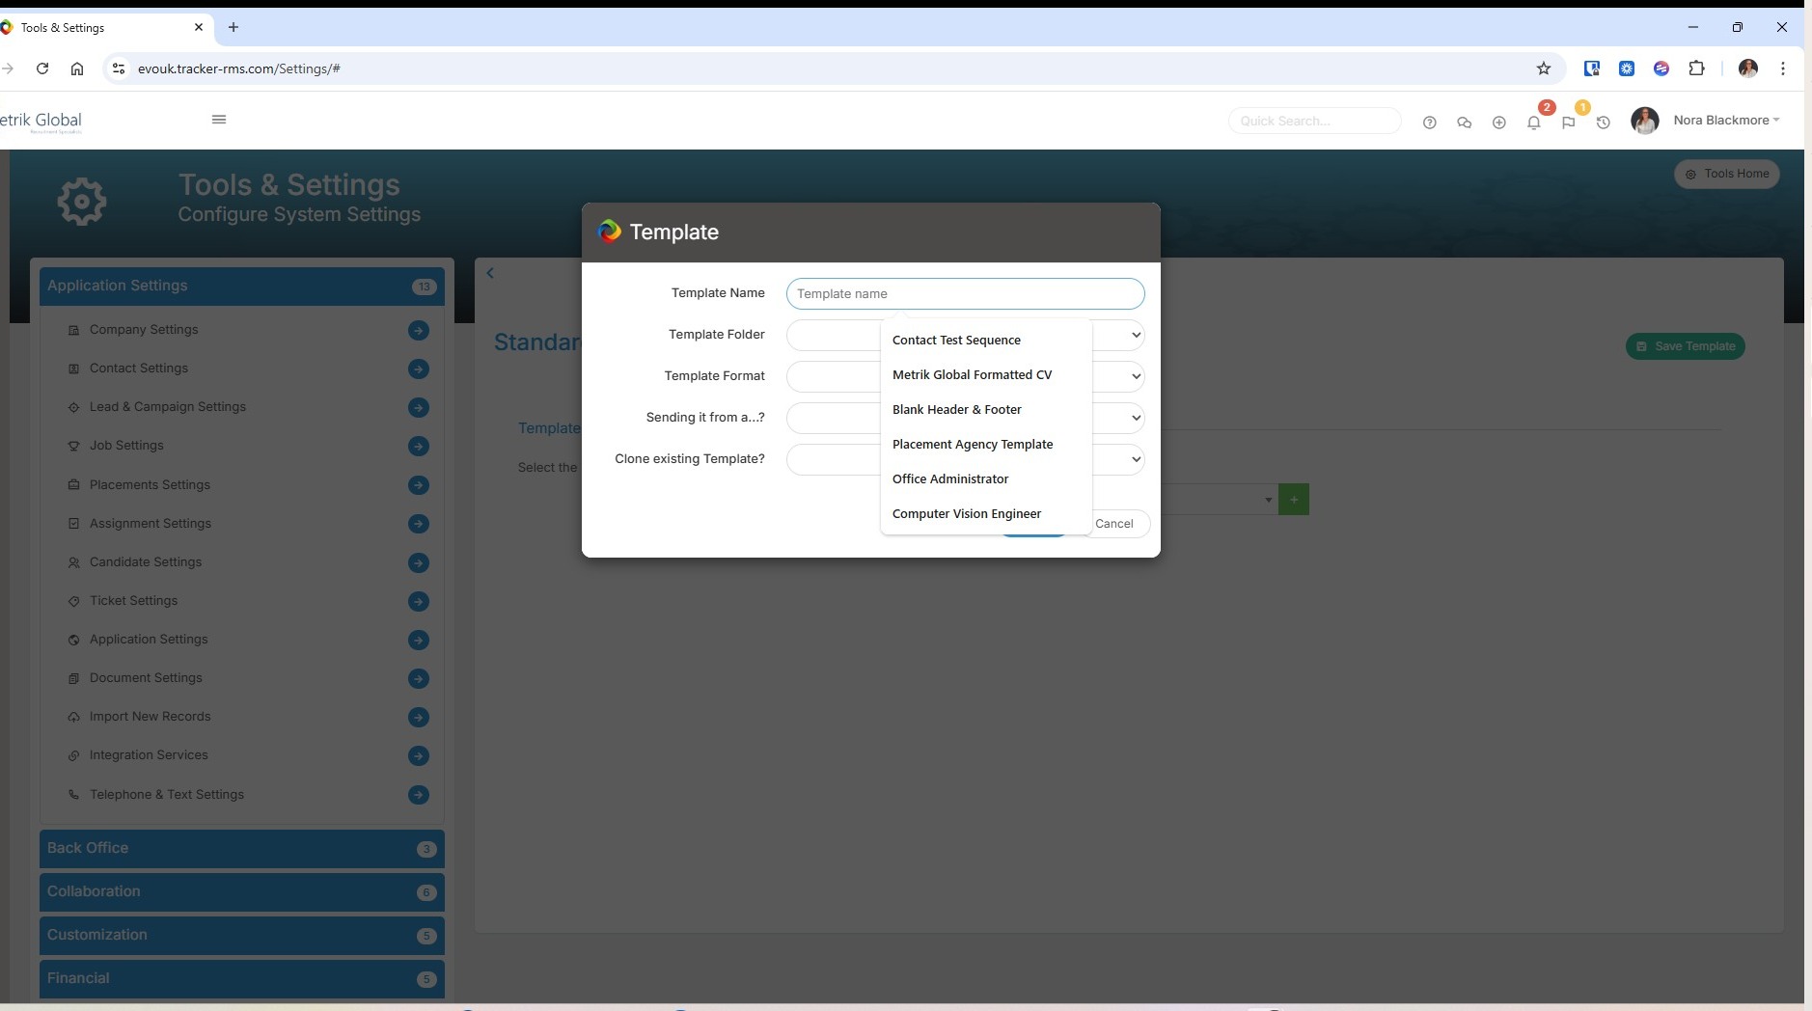Expand the Back Office section
This screenshot has height=1011, width=1812.
242,849
